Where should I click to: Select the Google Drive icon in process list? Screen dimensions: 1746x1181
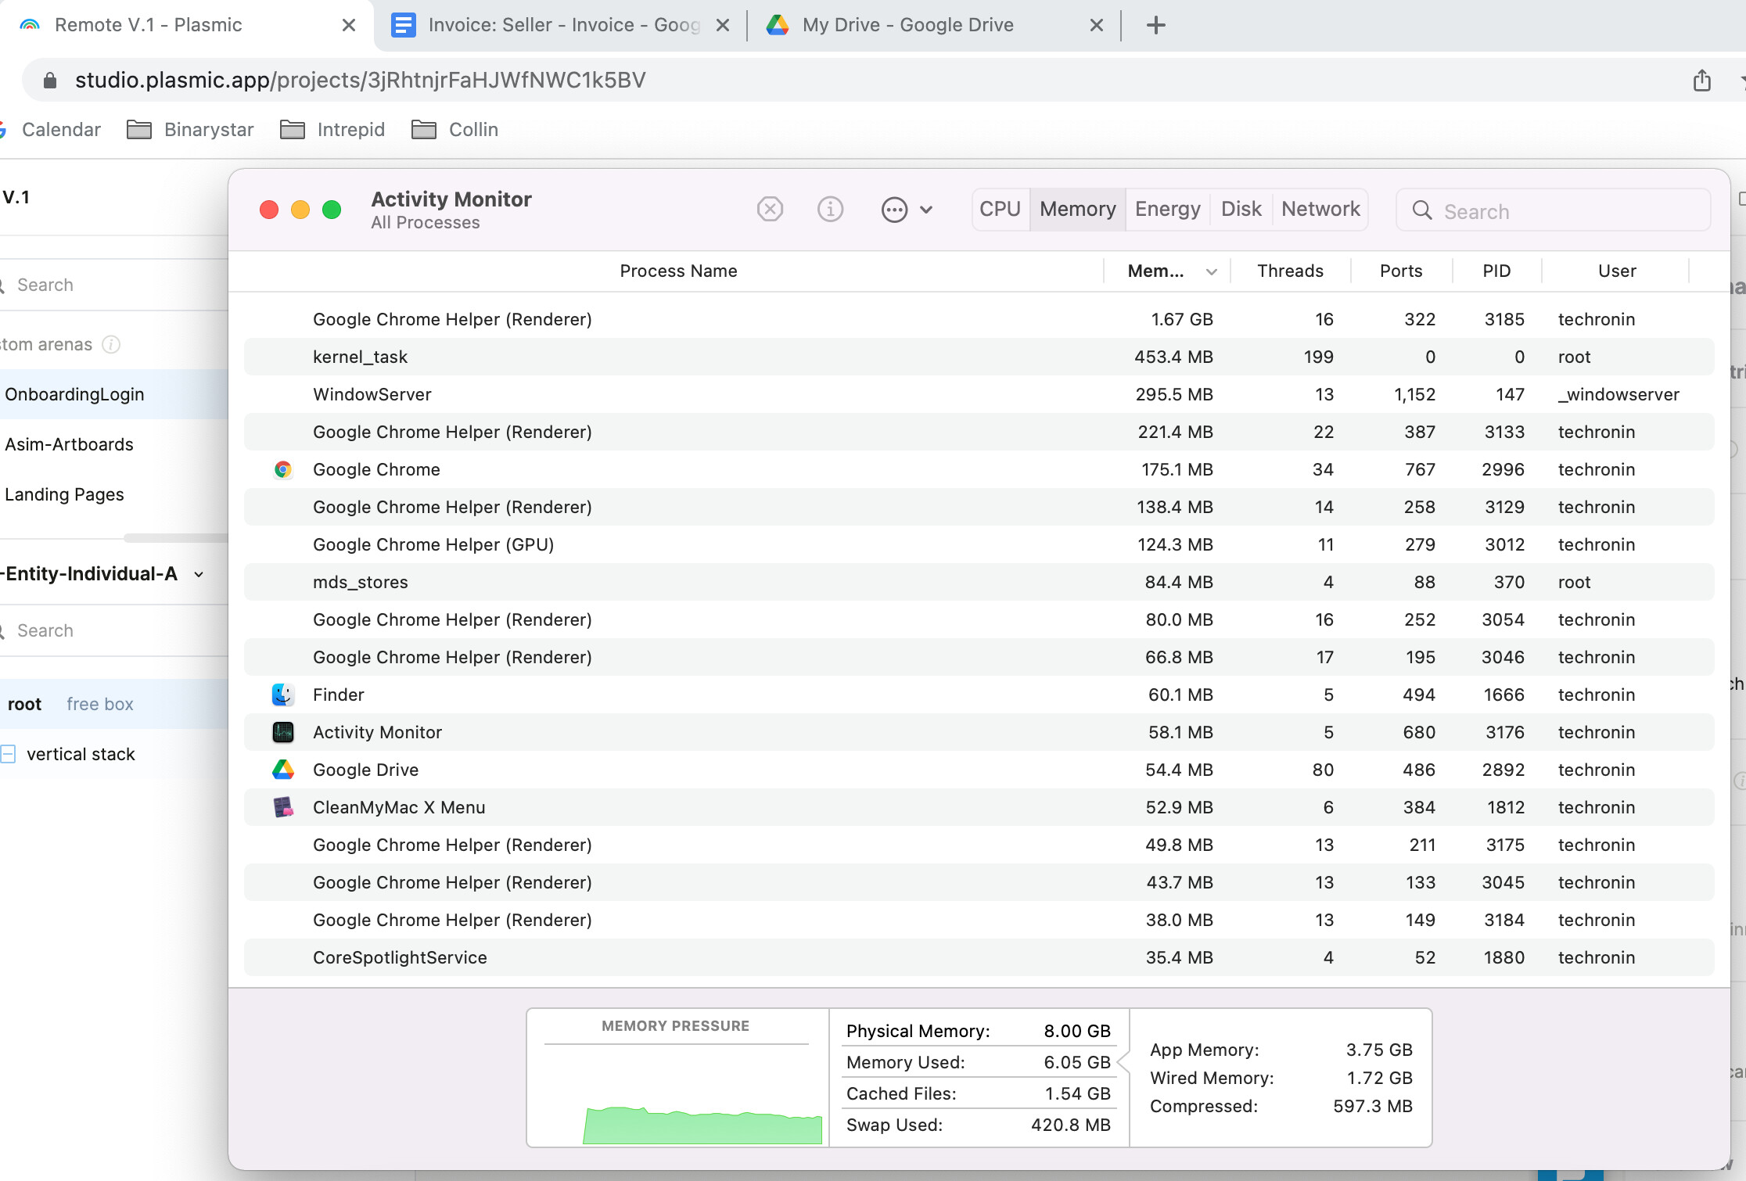(x=282, y=770)
